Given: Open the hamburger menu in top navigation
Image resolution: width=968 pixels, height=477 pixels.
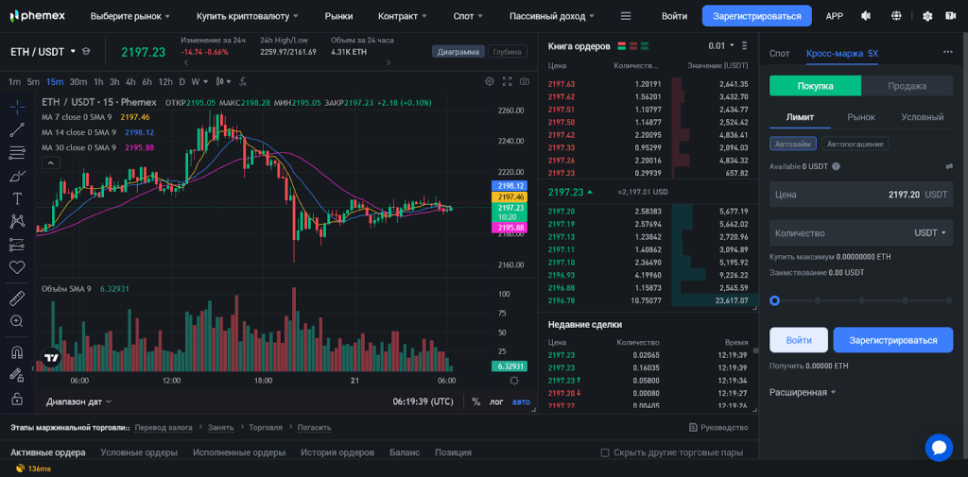Looking at the screenshot, I should click(x=626, y=16).
